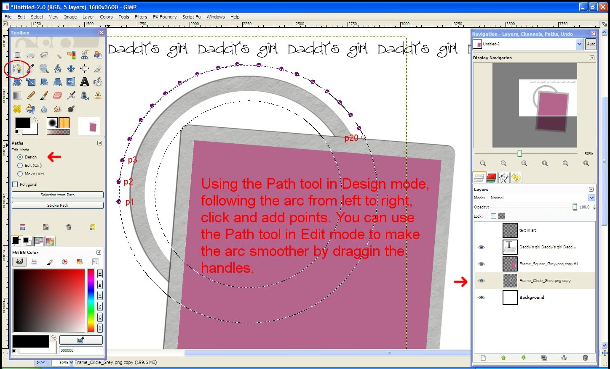610x369 pixels.
Task: Switch to the Channels tab
Action: (491, 177)
